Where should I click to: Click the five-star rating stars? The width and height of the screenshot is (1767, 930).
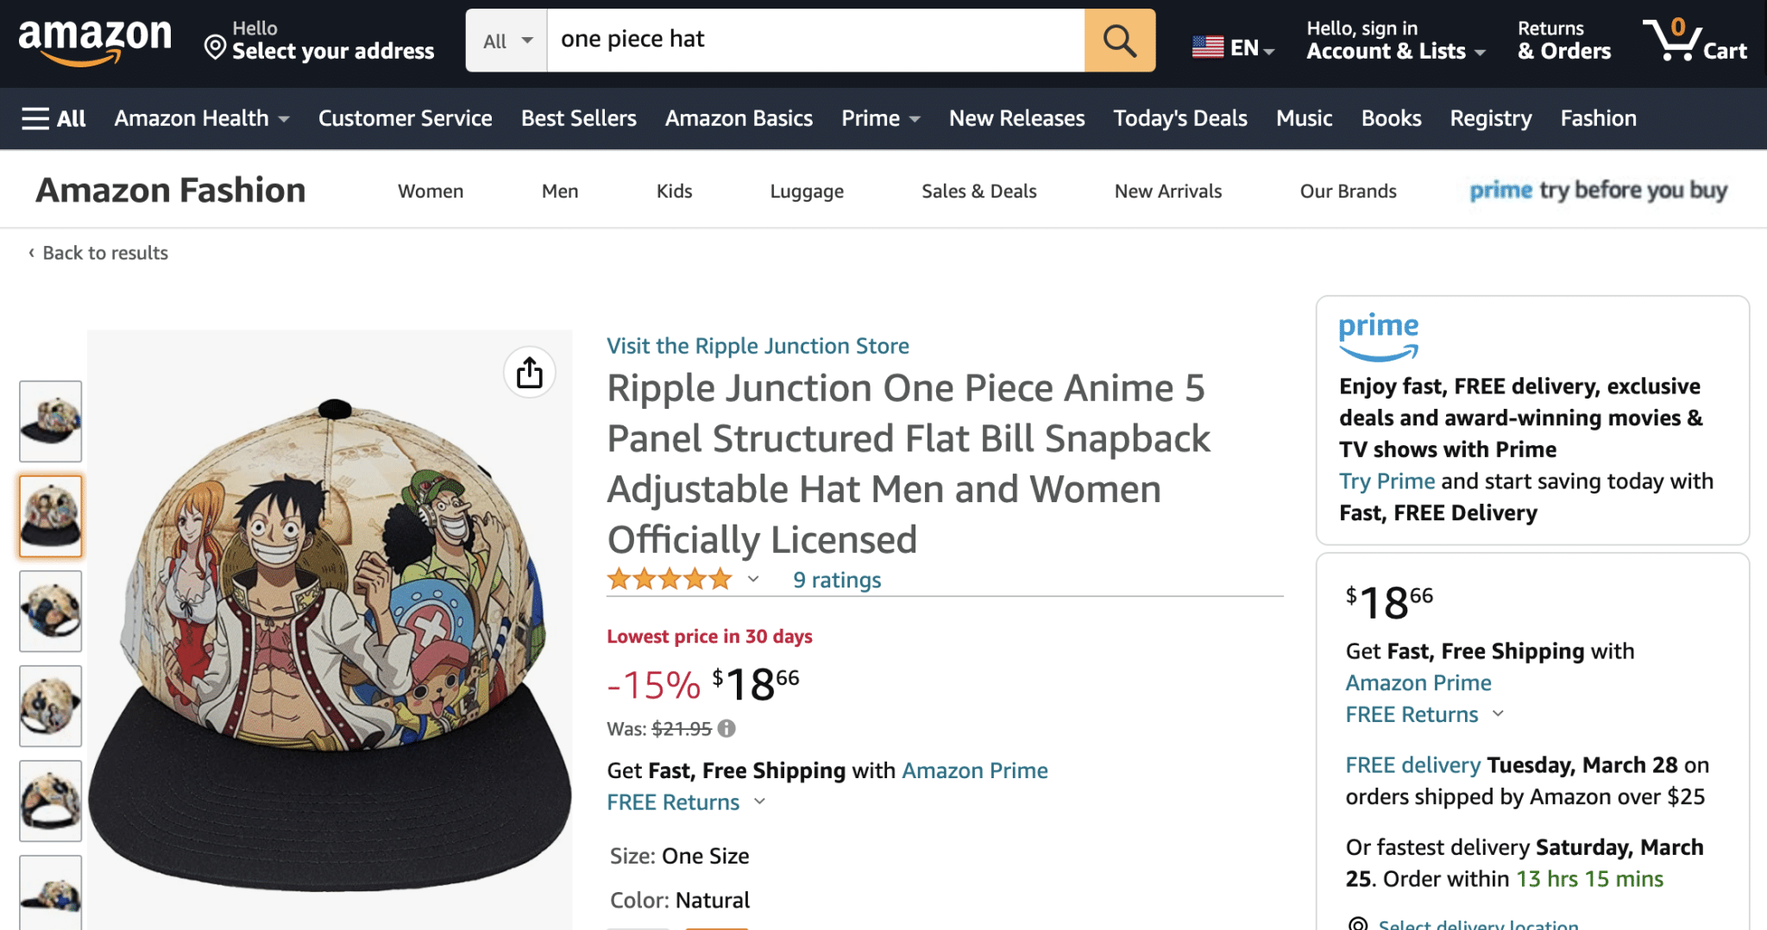pyautogui.click(x=669, y=579)
